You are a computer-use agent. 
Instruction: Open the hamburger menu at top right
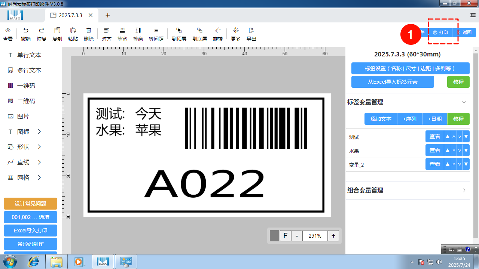click(x=473, y=15)
